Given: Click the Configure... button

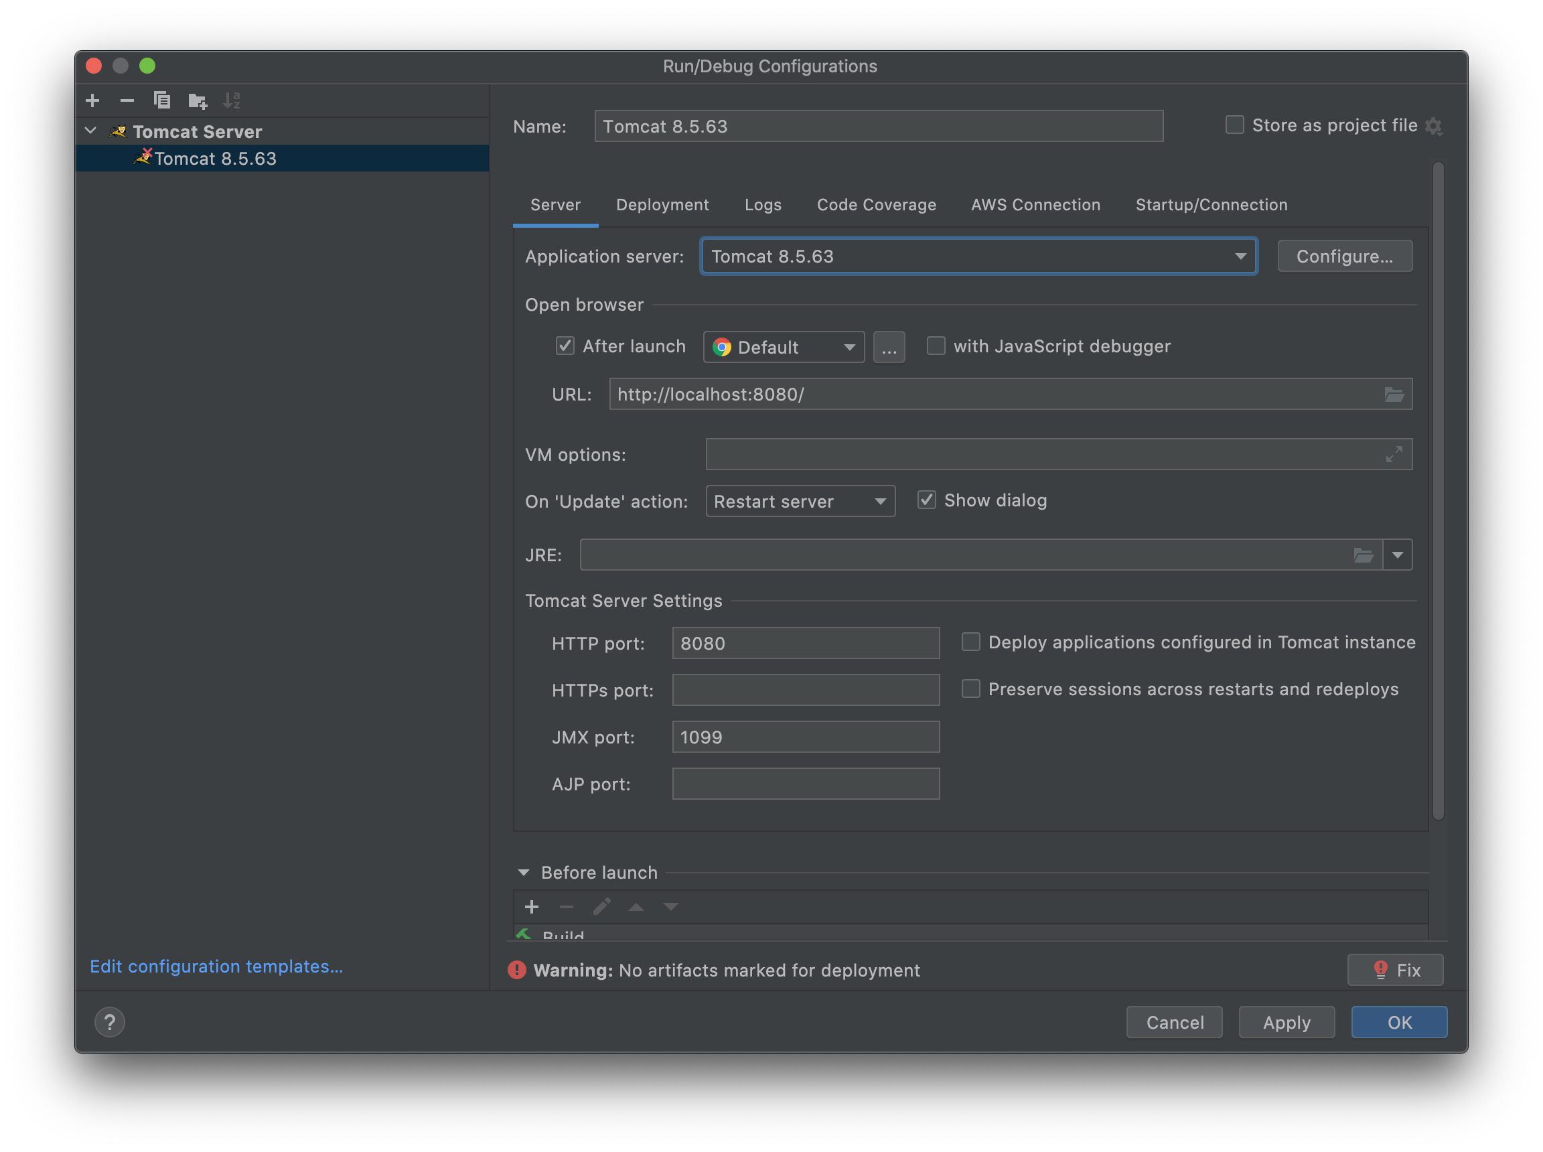Looking at the screenshot, I should [x=1343, y=257].
